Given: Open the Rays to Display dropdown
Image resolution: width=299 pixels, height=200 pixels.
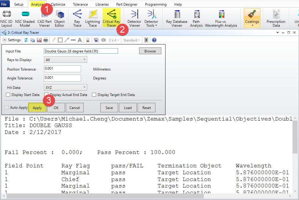Looking at the screenshot, I should click(x=65, y=60).
